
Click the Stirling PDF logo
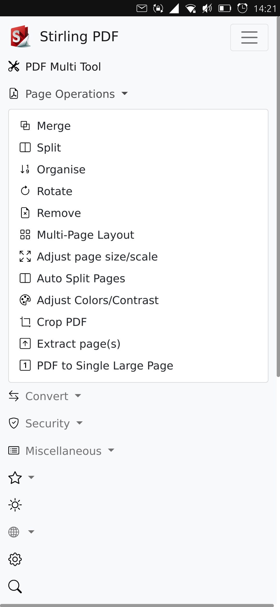21,36
